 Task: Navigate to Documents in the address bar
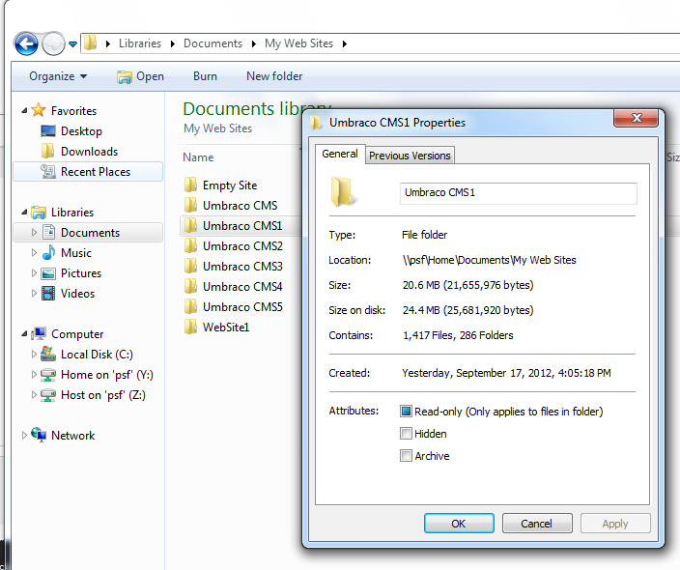click(212, 43)
